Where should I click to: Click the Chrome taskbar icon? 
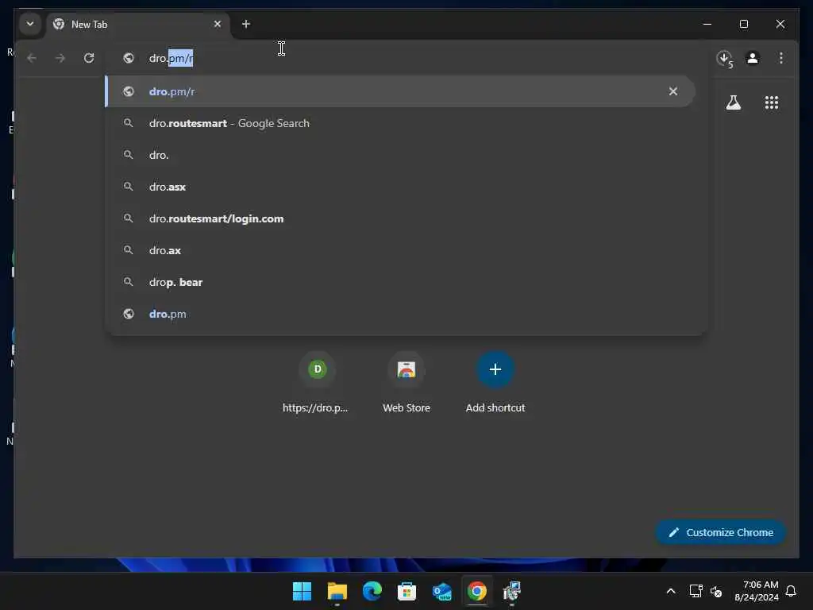(x=476, y=591)
